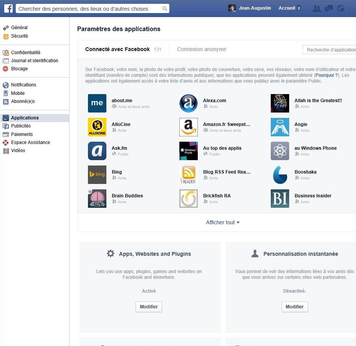Click Ask.fm app name
Screen dimensions: 356x346
tap(119, 148)
